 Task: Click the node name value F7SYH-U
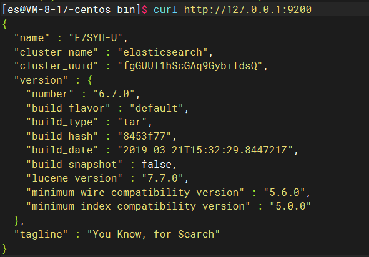96,37
